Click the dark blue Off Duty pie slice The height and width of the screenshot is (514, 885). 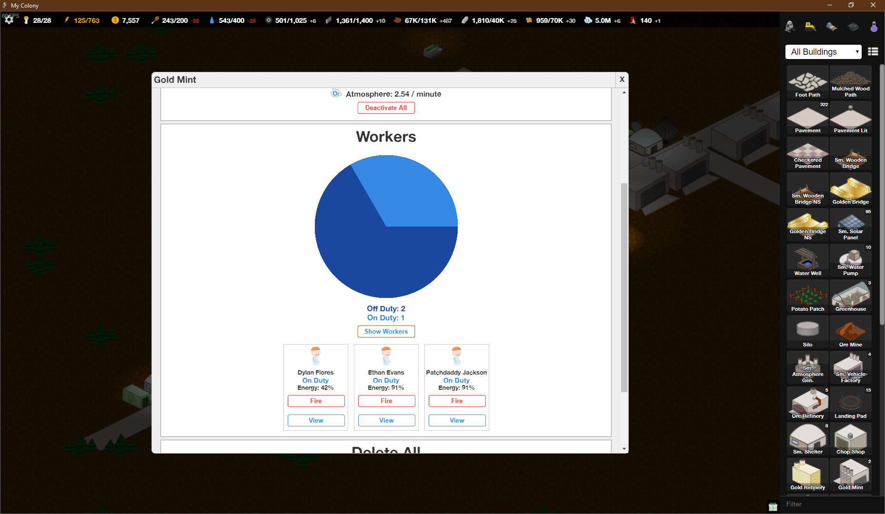[367, 252]
